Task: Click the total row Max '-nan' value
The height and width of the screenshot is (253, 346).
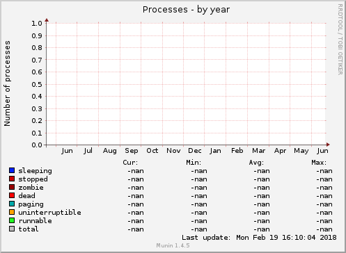Action: (324, 229)
